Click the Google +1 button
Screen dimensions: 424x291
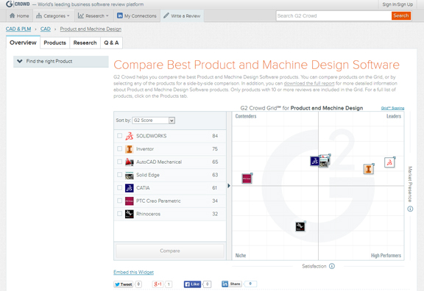[158, 284]
